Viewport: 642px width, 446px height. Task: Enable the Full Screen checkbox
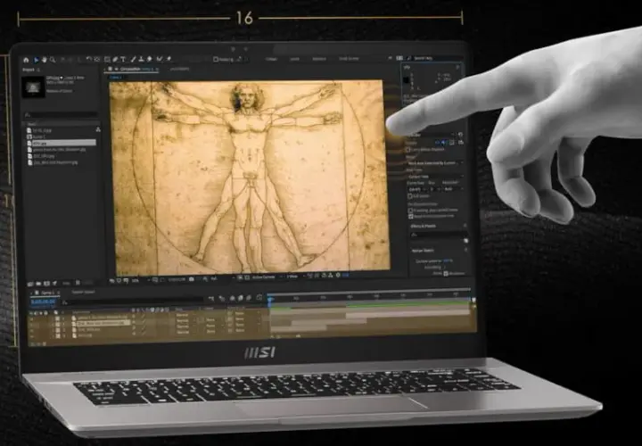pos(410,196)
